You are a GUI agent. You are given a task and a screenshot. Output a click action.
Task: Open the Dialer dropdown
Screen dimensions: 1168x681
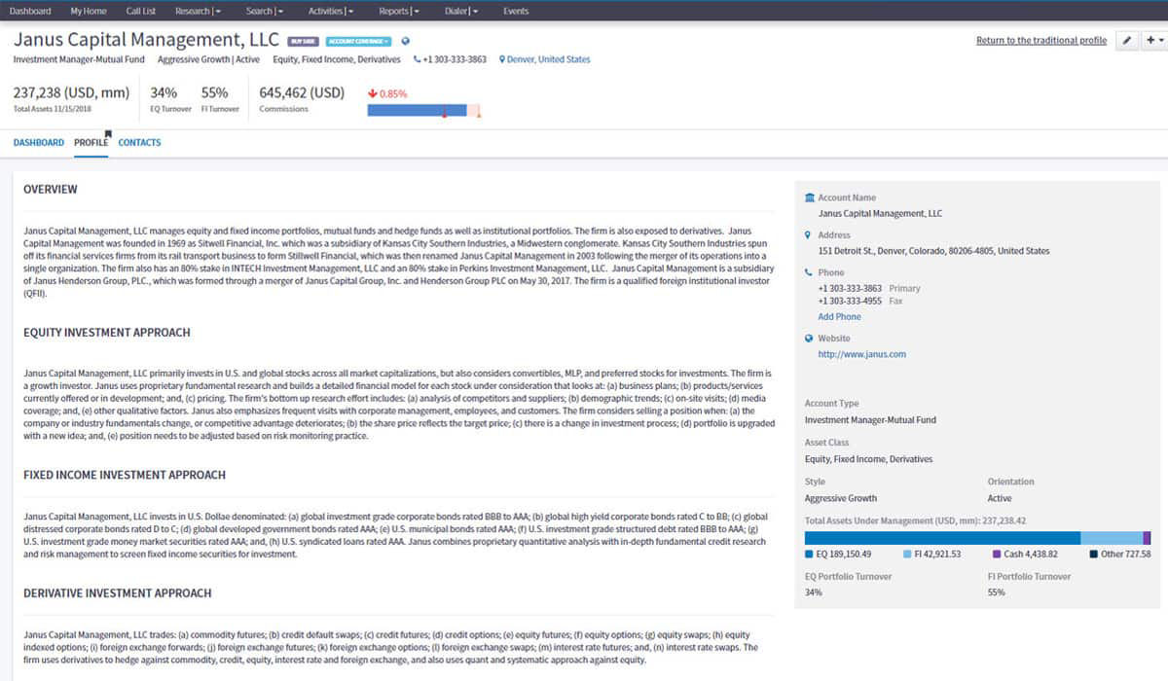coord(460,11)
